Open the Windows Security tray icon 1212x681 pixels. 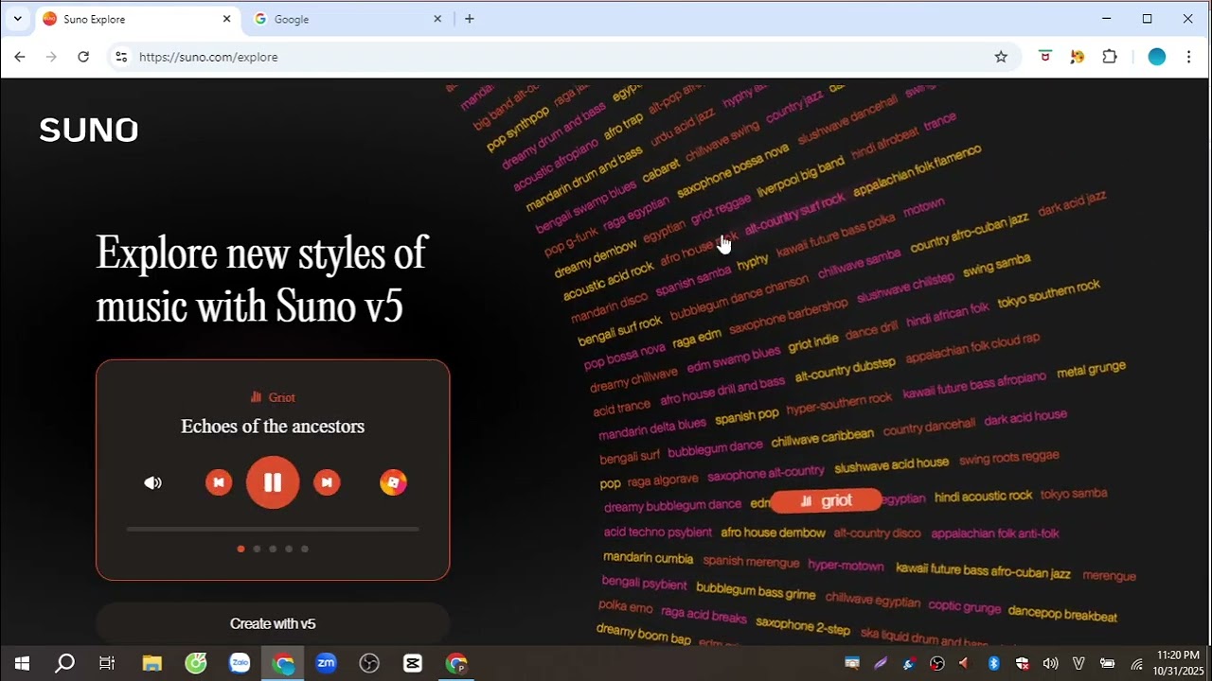click(1022, 663)
